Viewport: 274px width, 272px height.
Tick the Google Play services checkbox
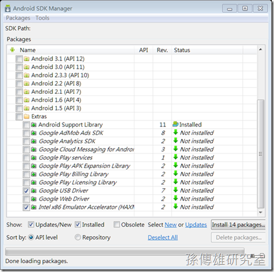tap(26, 158)
